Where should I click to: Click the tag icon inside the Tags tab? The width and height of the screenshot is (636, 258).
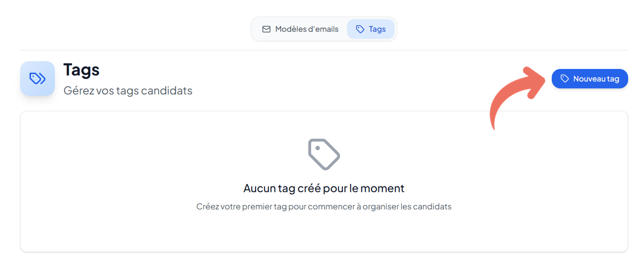360,29
